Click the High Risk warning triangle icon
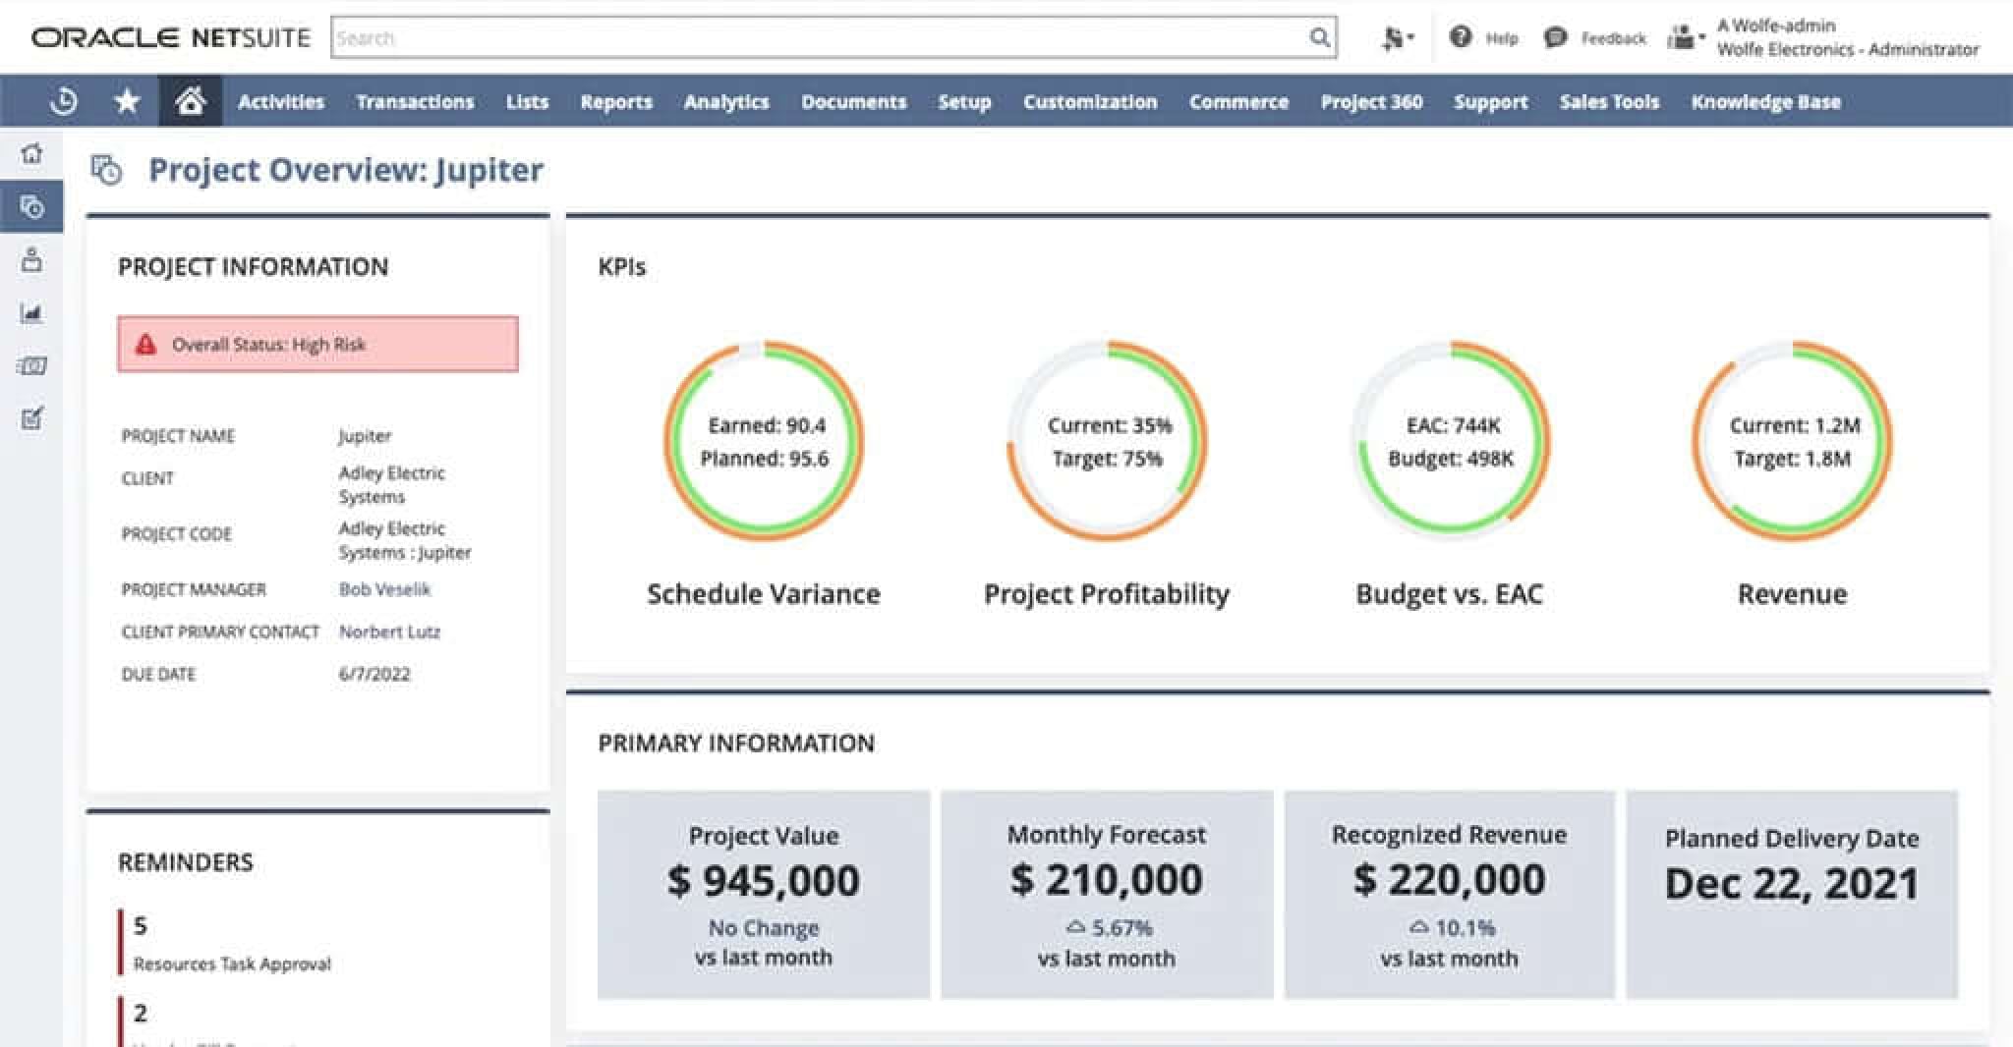 point(145,344)
